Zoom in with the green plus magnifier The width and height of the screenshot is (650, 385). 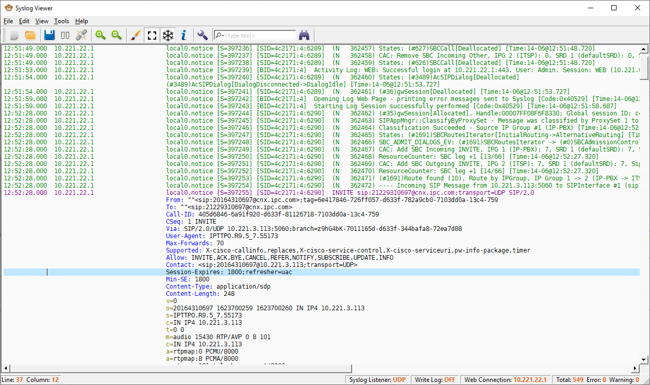pyautogui.click(x=101, y=35)
